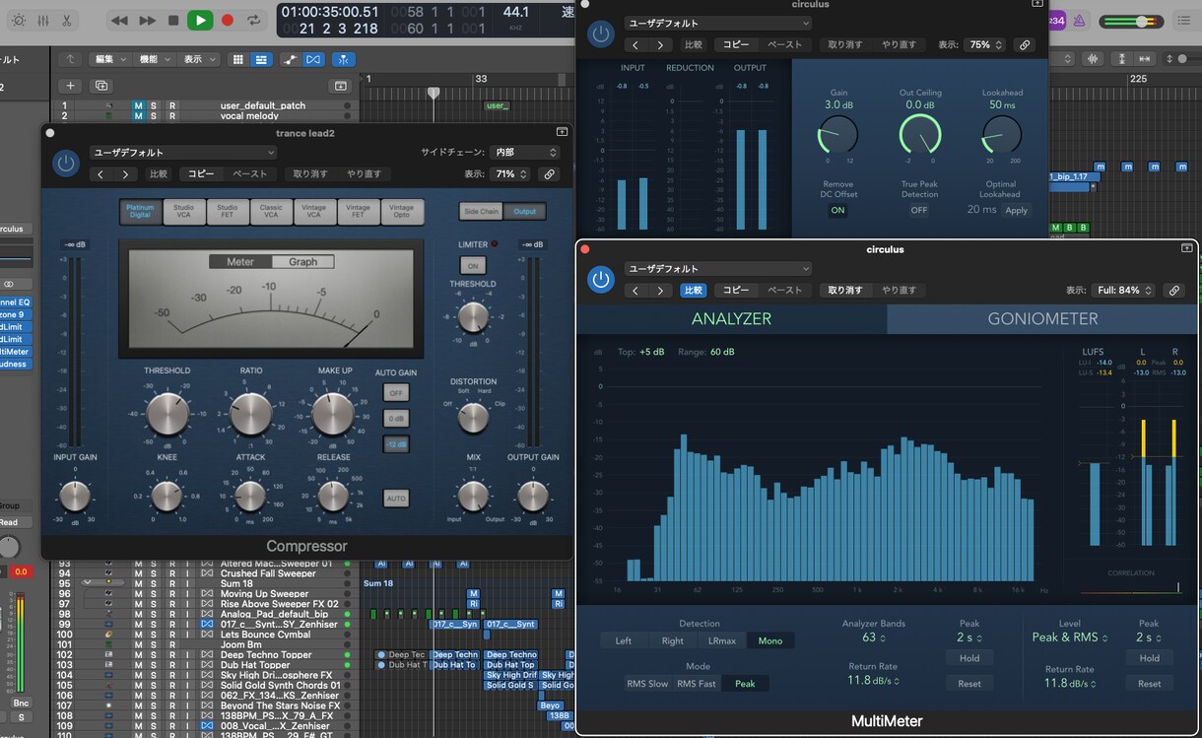1202x738 pixels.
Task: Stop playback with the Stop button
Action: 173,20
